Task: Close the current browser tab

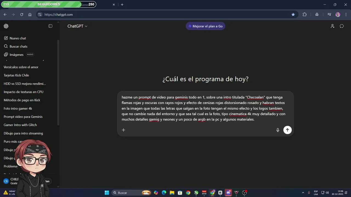Action: tap(114, 5)
